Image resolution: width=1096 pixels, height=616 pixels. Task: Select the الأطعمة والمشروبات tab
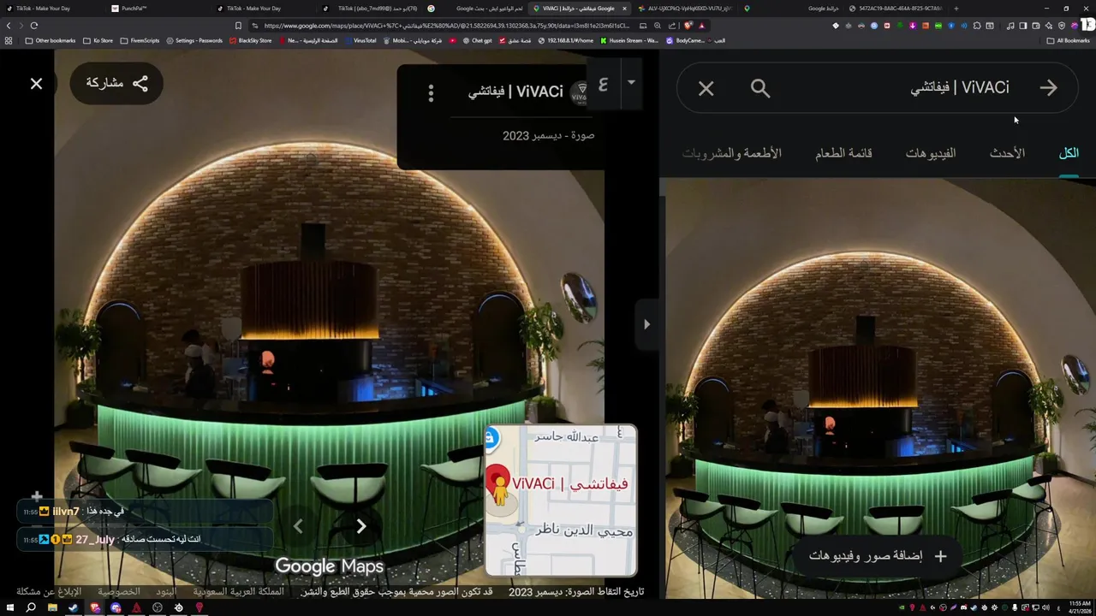(732, 153)
